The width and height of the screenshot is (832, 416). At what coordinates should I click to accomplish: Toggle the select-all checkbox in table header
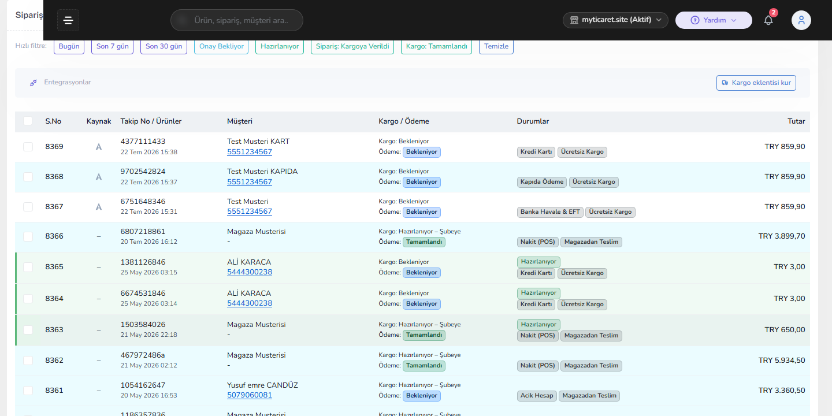click(x=28, y=121)
